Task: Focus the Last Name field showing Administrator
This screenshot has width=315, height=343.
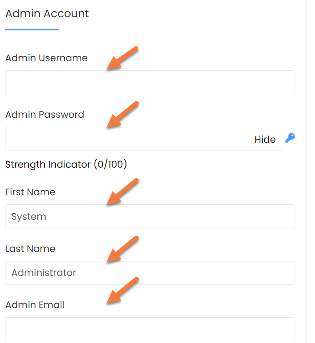Action: click(150, 273)
